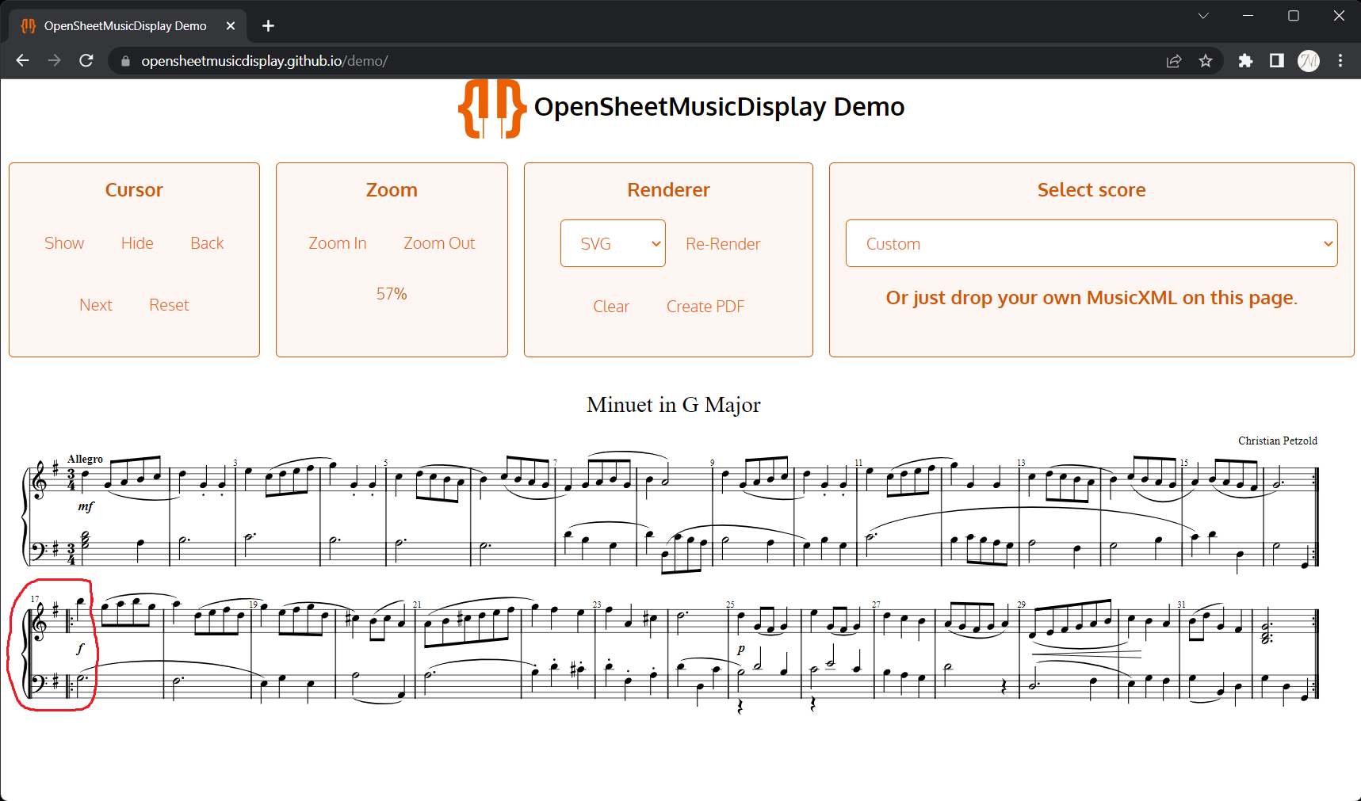Open the browser extensions panel
The width and height of the screenshot is (1361, 801).
tap(1245, 60)
